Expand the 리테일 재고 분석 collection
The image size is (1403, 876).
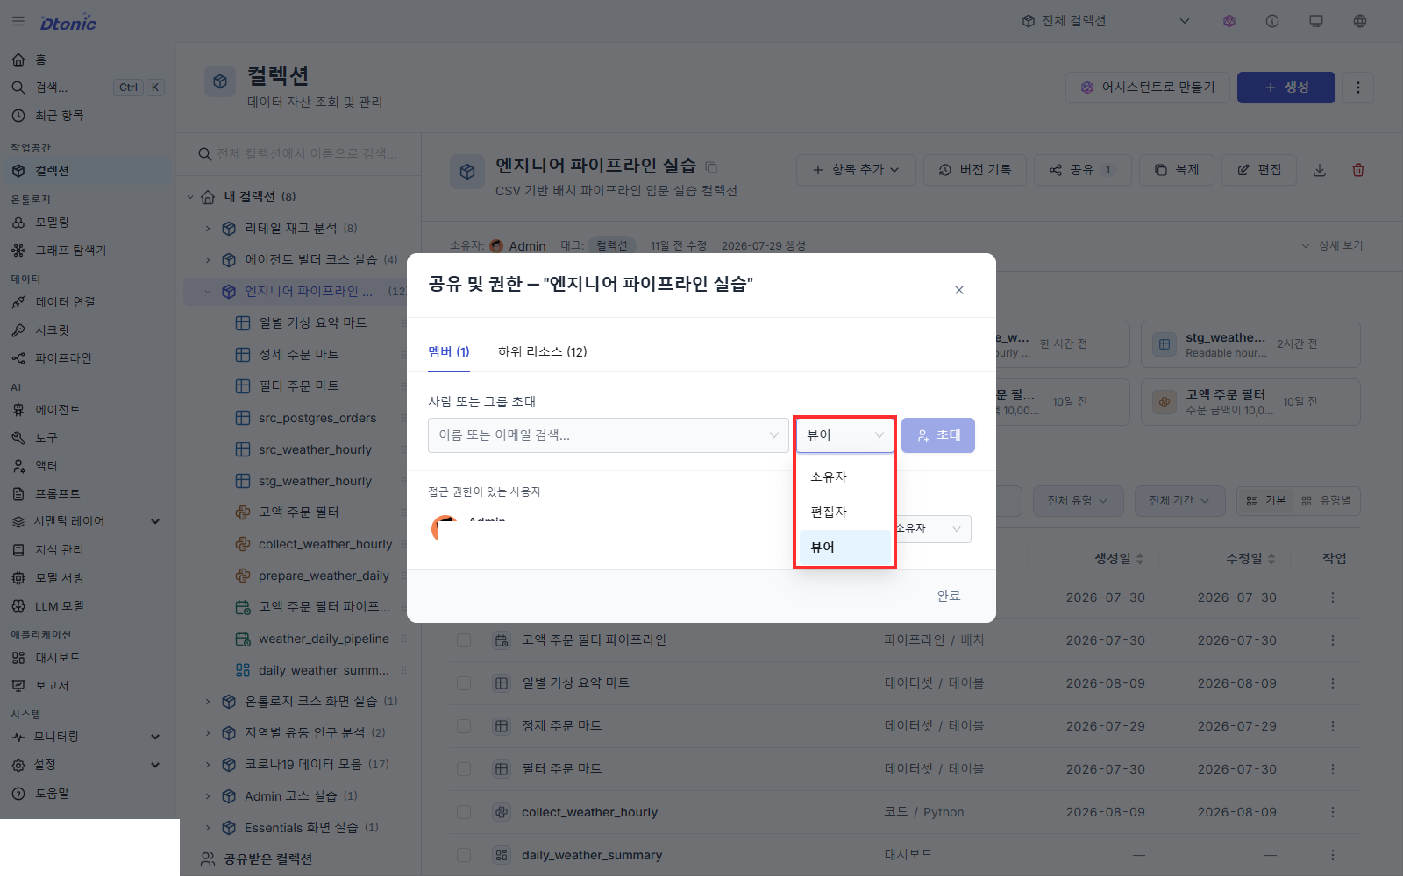208,229
